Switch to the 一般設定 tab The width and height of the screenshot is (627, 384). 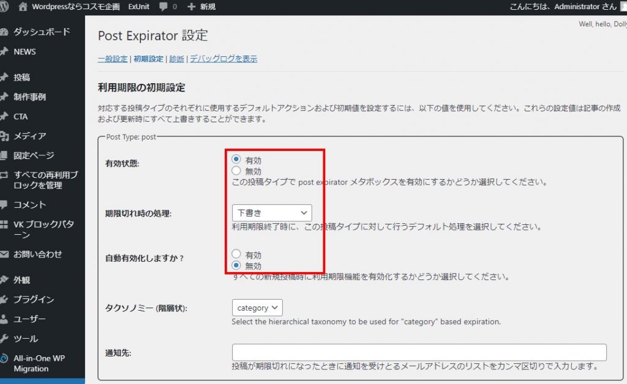tap(113, 59)
